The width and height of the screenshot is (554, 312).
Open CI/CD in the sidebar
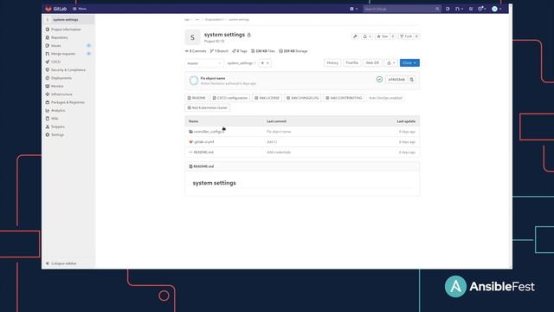point(55,62)
